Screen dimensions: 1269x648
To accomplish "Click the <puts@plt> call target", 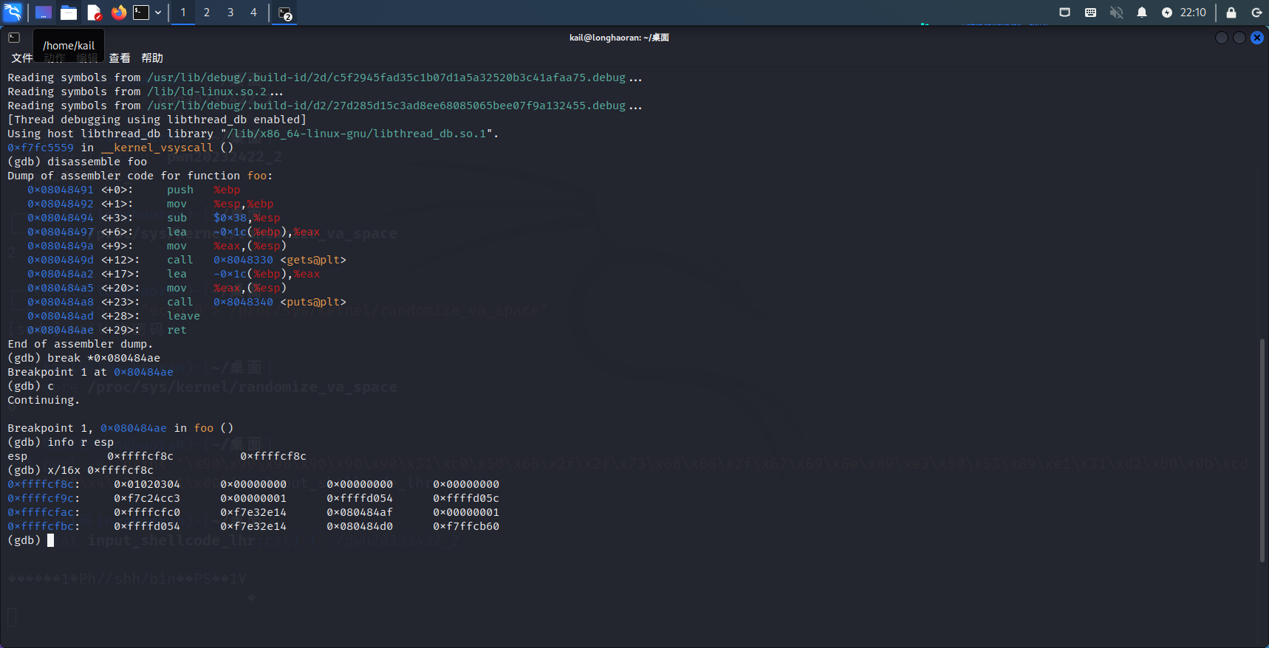I will [x=313, y=302].
